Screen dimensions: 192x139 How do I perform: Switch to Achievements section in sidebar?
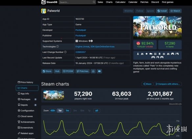[26, 122]
